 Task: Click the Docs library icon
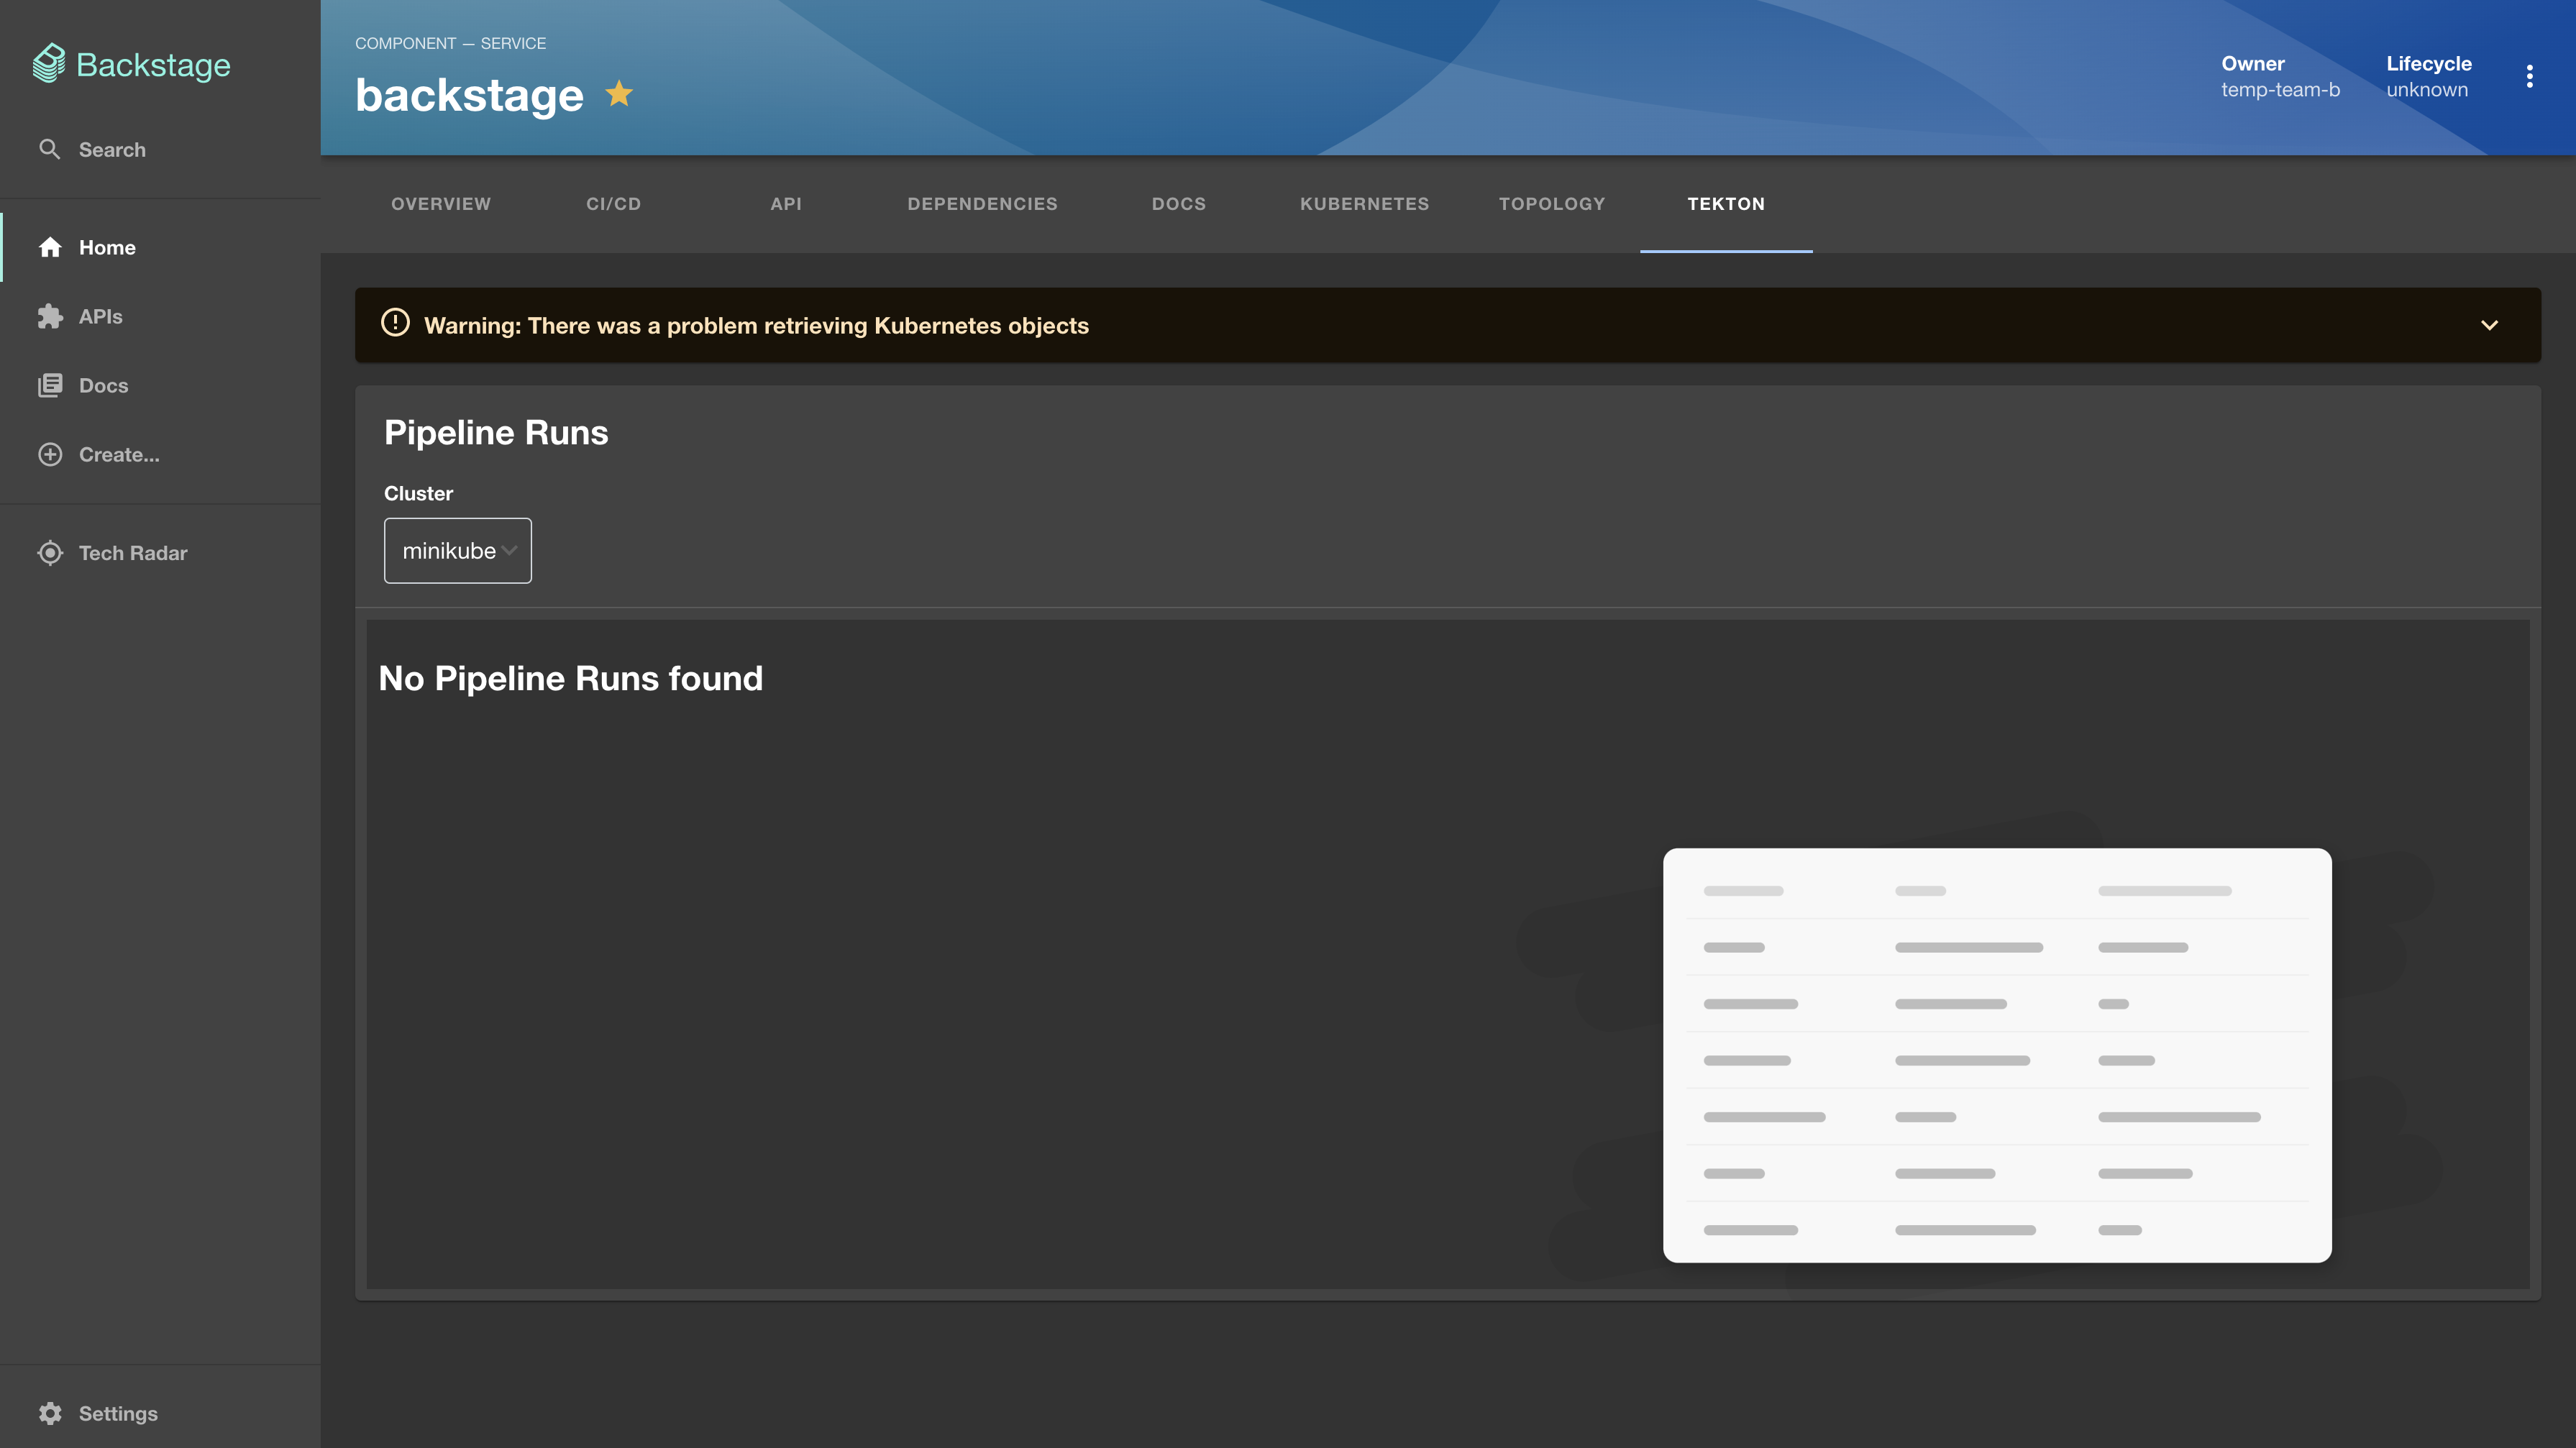50,385
